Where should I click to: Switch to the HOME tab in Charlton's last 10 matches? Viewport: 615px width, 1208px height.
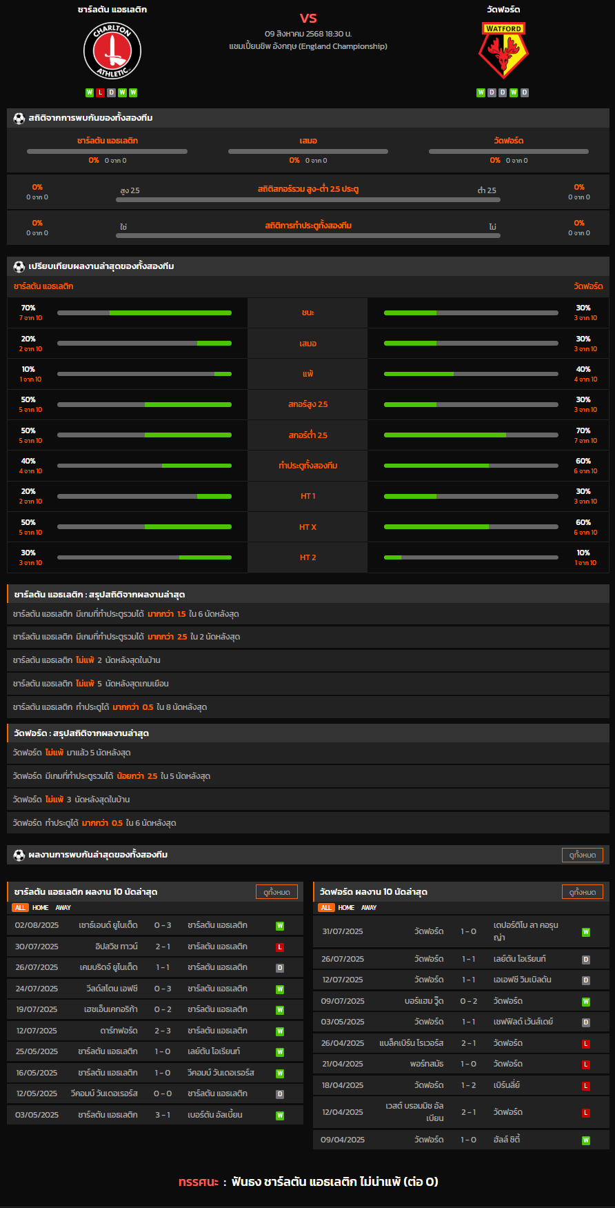click(x=41, y=908)
